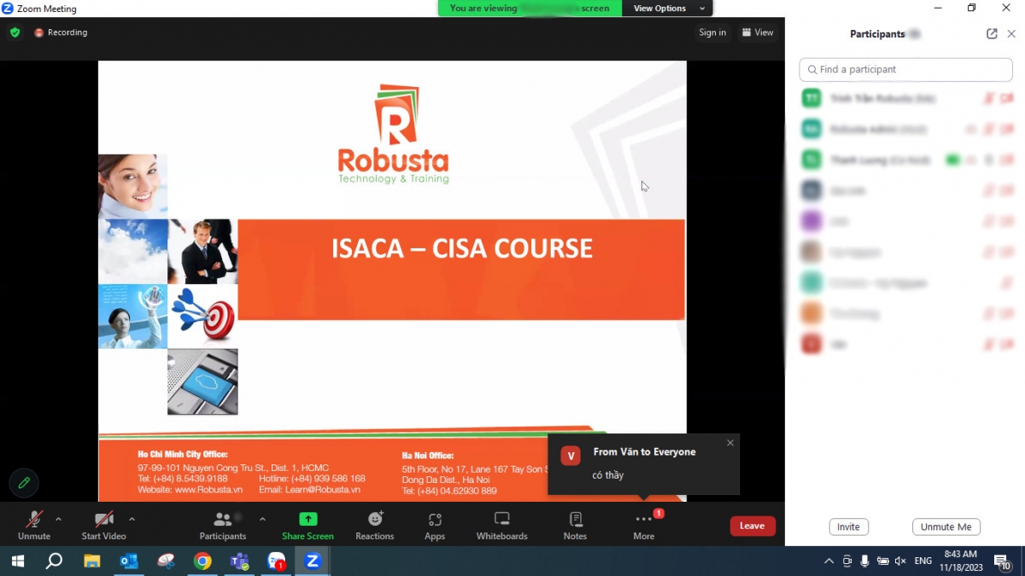The image size is (1025, 576).
Task: Show encryption info via the green shield icon
Action: (15, 32)
